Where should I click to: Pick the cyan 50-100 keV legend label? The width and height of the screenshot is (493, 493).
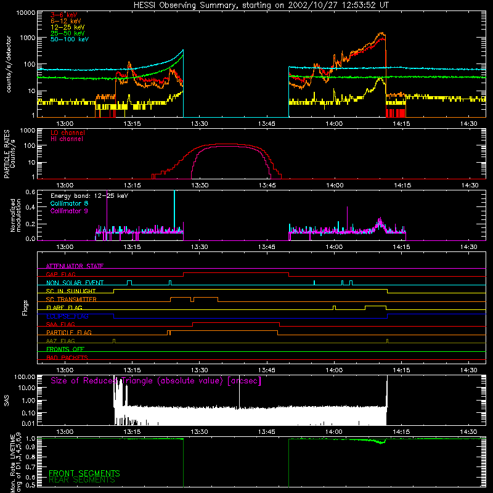tap(70, 39)
